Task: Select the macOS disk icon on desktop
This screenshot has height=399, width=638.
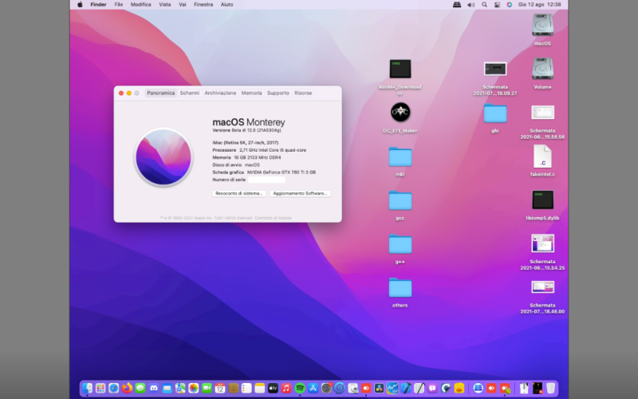Action: pos(542,26)
